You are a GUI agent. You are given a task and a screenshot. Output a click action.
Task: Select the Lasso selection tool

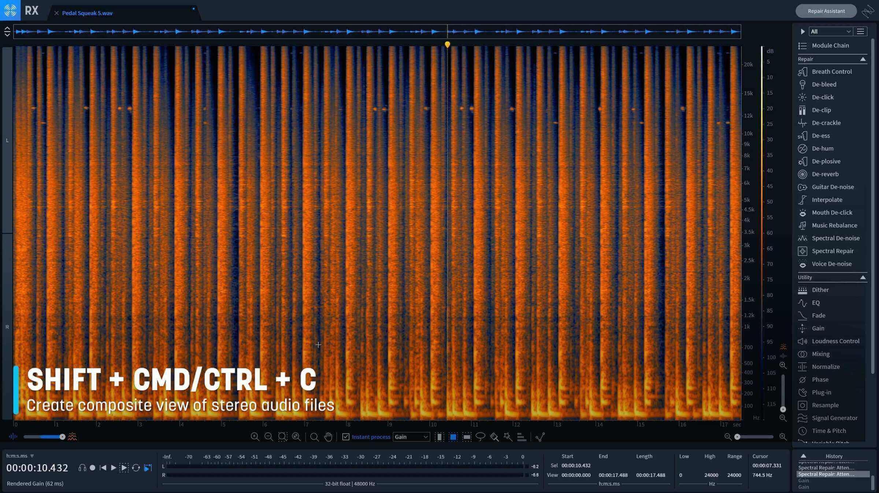pos(480,437)
